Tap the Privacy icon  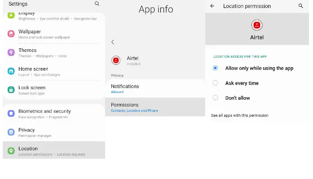11,132
